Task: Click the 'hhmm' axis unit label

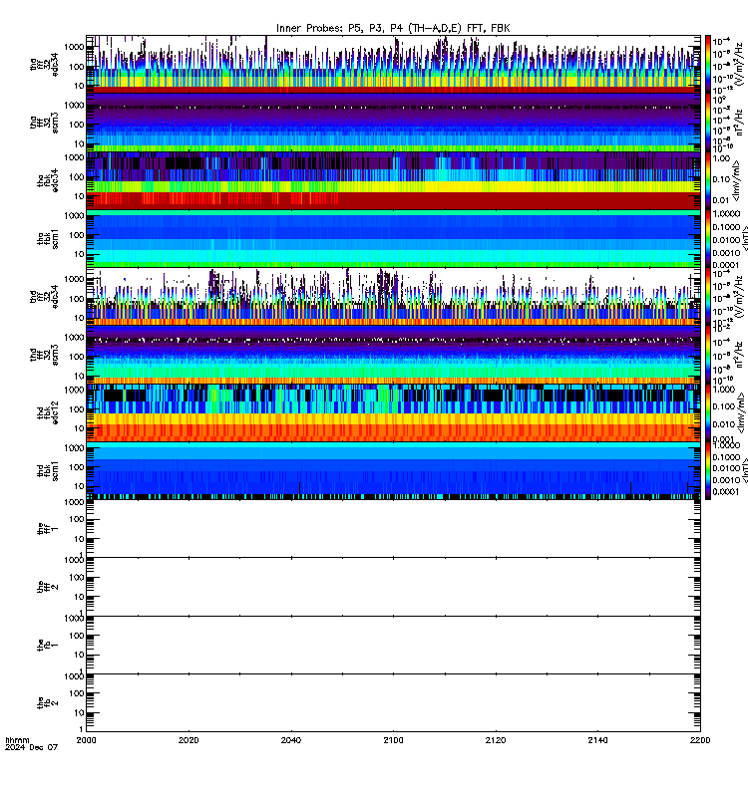Action: (x=17, y=740)
